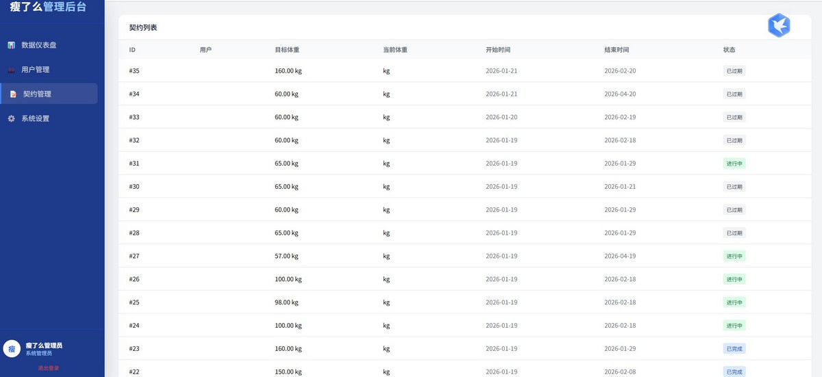
Task: Select contract ID #32
Action: pos(134,140)
